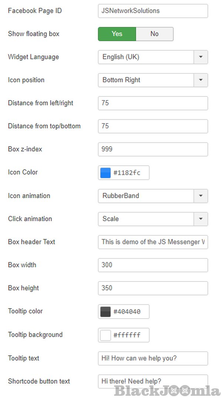
Task: Set Show floating box to No
Action: [x=154, y=34]
